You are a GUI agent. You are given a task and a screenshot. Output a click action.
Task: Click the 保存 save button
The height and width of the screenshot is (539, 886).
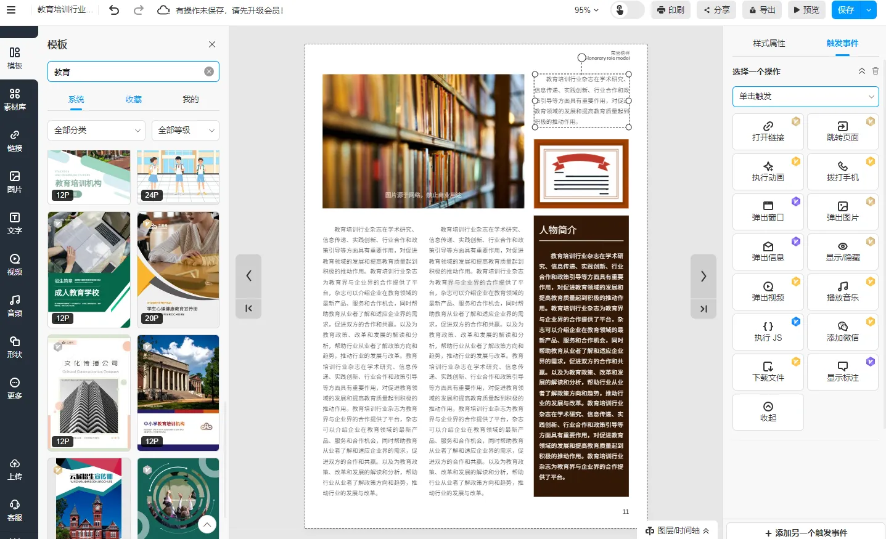coord(846,10)
